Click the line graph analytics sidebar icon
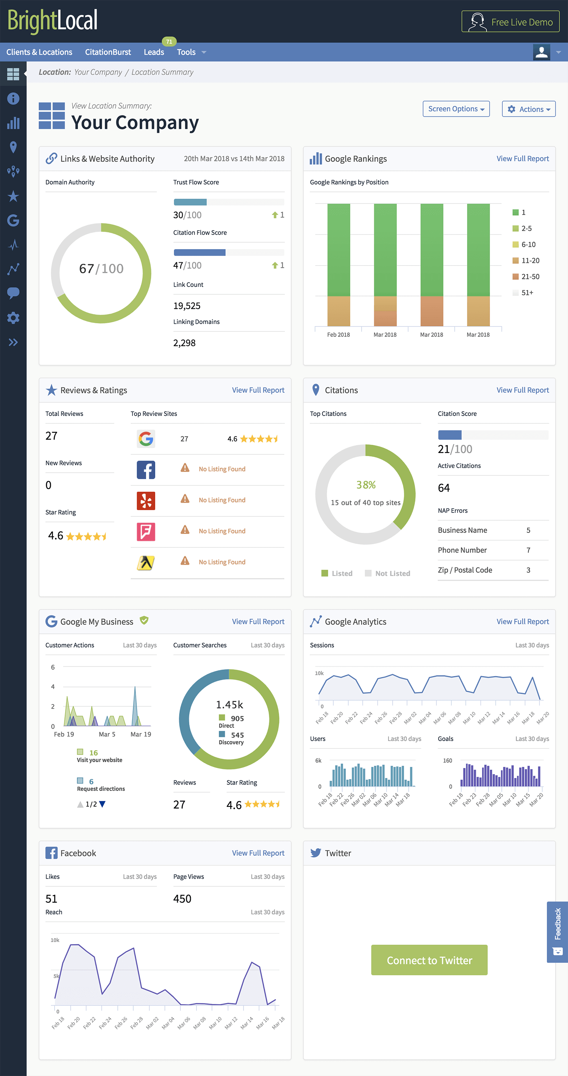The image size is (568, 1076). pyautogui.click(x=13, y=269)
